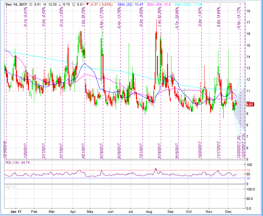Click the "12/27/2017 (13)" expiration marker
Image resolution: width=263 pixels, height=216 pixels.
[243, 146]
